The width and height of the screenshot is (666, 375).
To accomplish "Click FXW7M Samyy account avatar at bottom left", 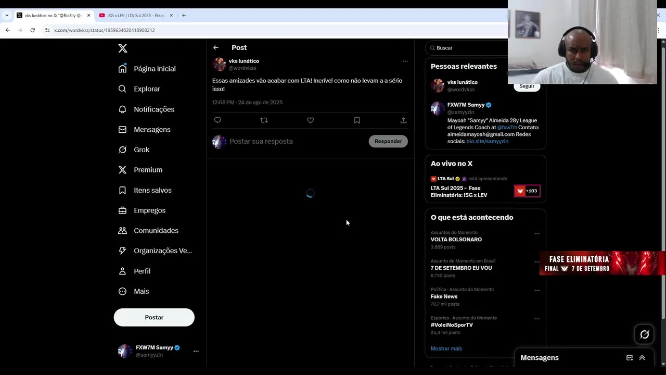I will (125, 351).
